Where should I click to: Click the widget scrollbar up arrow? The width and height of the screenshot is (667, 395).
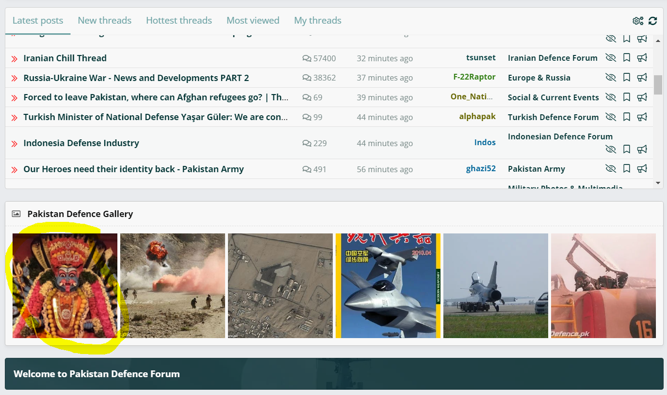point(658,41)
